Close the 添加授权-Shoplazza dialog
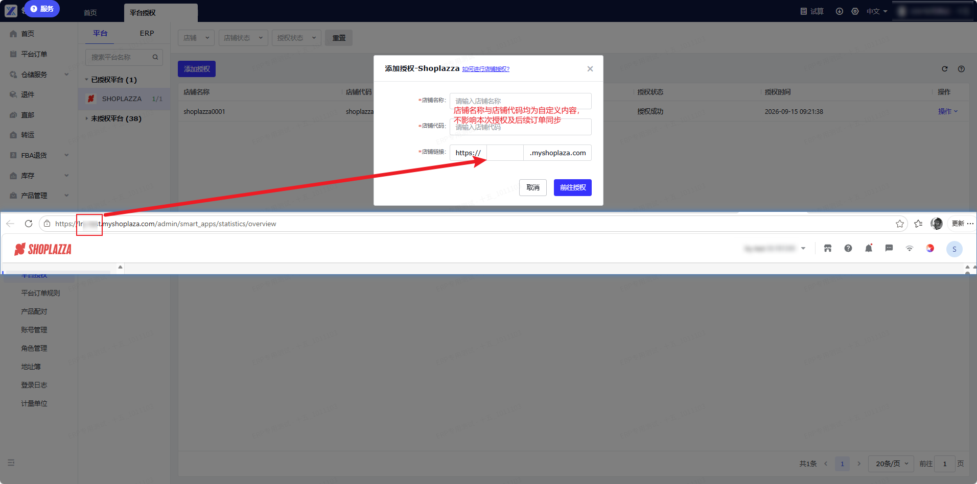This screenshot has height=484, width=977. click(590, 69)
